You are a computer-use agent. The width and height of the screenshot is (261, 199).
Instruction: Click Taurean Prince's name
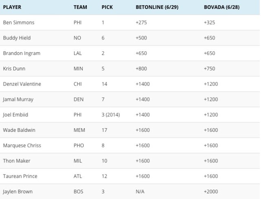tap(20, 176)
